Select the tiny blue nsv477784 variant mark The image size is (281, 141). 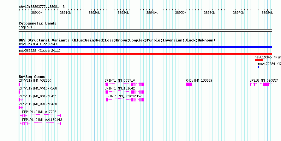(258, 67)
